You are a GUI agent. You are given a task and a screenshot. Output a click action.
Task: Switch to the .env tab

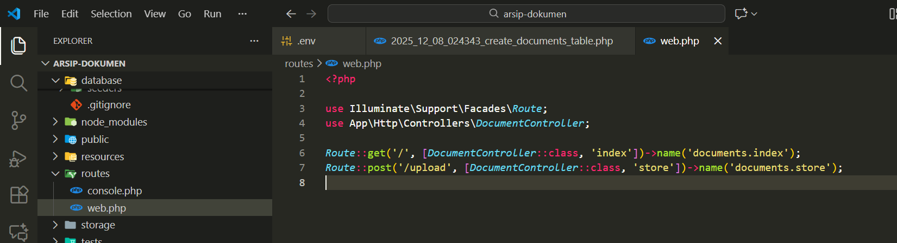(306, 41)
